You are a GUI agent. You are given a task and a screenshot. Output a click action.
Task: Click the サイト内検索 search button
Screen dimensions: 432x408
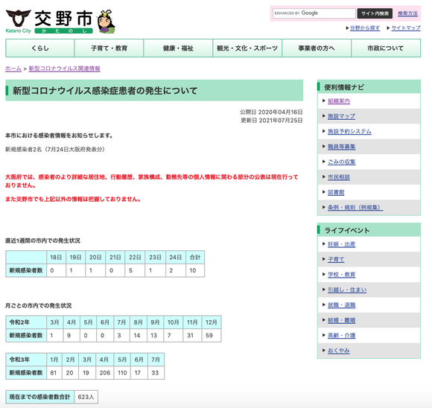tap(375, 13)
